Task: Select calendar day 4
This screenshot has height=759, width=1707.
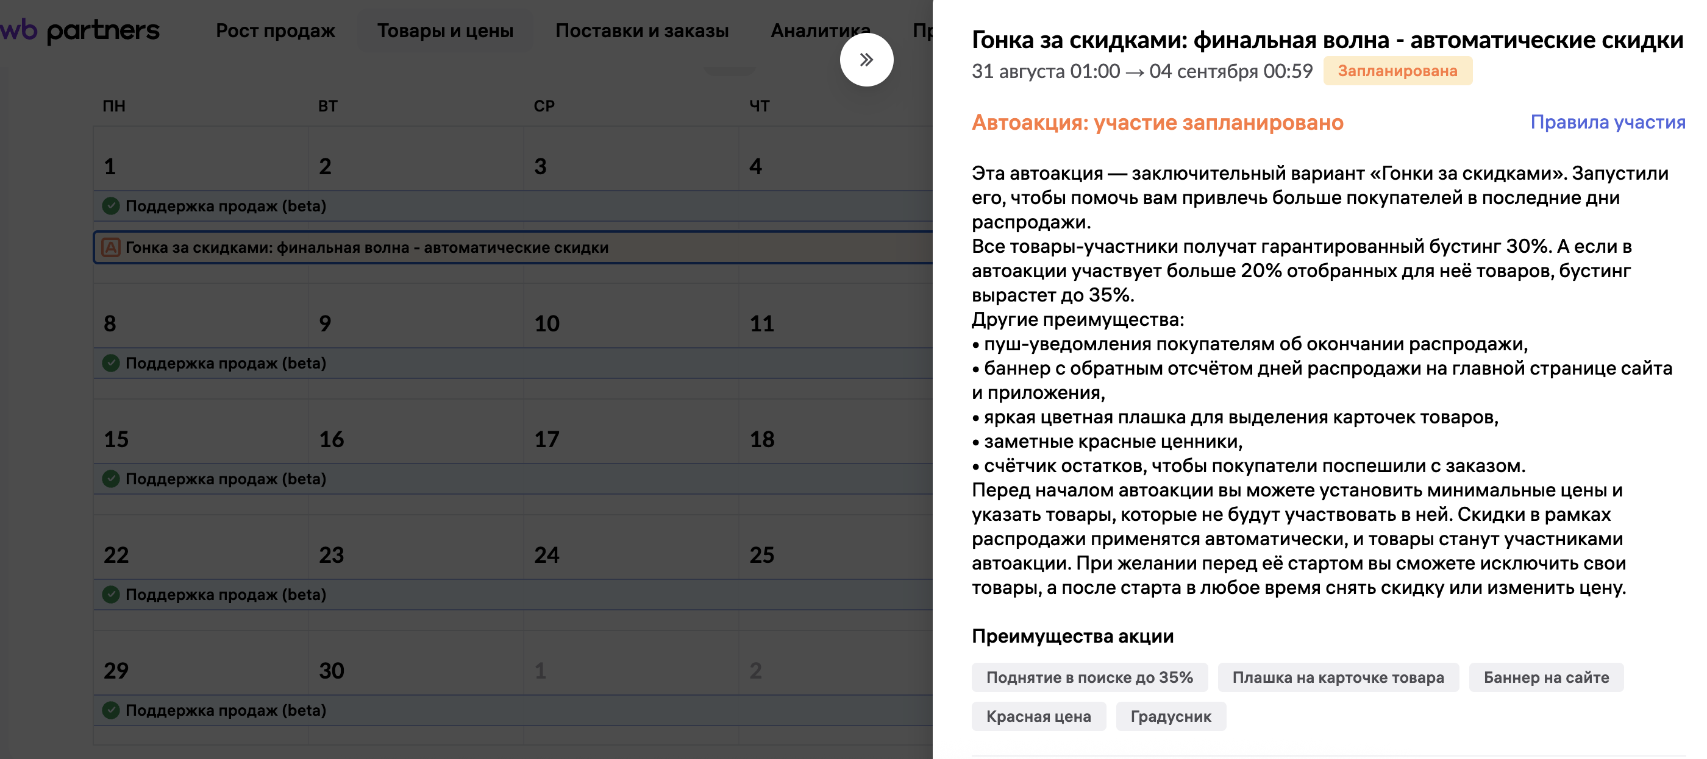Action: coord(755,166)
